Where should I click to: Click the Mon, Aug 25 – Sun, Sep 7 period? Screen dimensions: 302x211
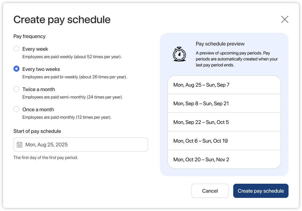coord(224,85)
